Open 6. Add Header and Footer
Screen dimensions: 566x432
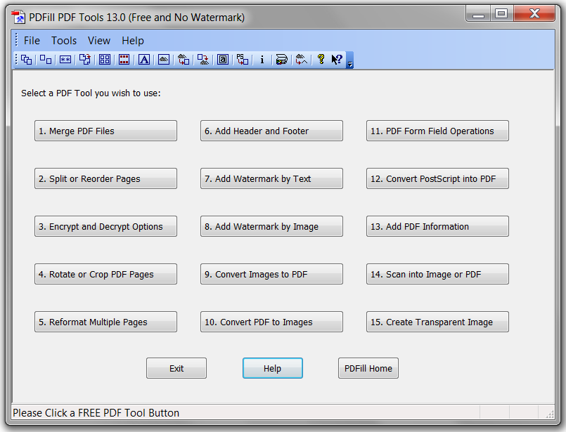271,131
